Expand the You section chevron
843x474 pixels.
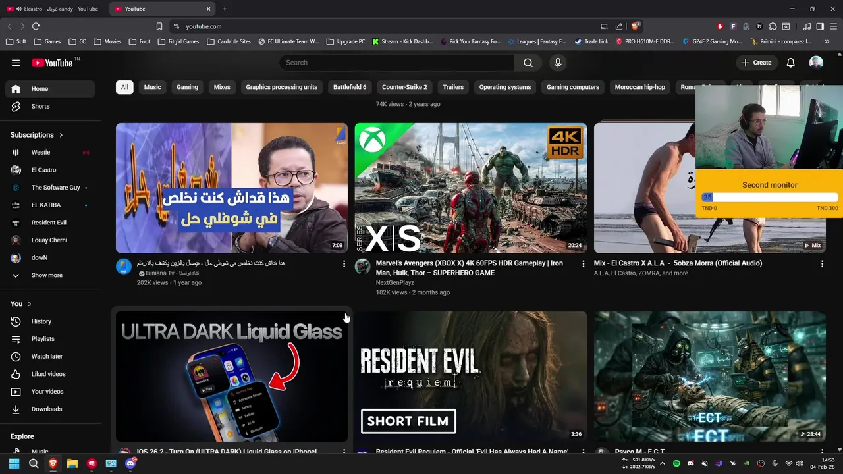tap(30, 303)
